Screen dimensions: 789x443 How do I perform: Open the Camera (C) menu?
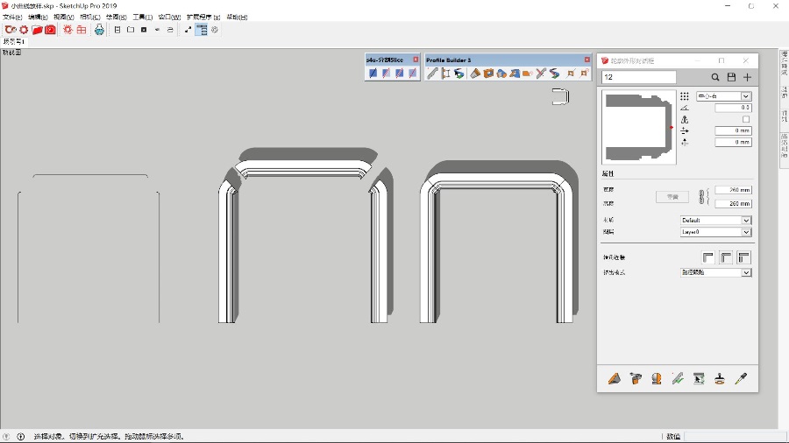pyautogui.click(x=90, y=18)
